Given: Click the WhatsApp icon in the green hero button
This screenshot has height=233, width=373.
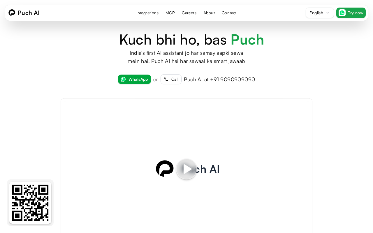Looking at the screenshot, I should (123, 79).
